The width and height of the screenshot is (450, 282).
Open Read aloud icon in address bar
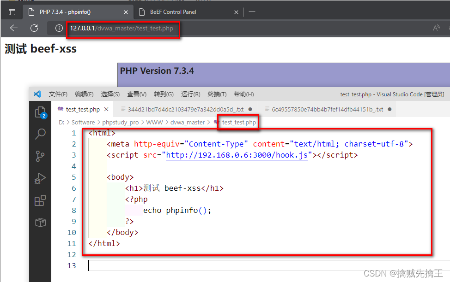click(x=436, y=28)
